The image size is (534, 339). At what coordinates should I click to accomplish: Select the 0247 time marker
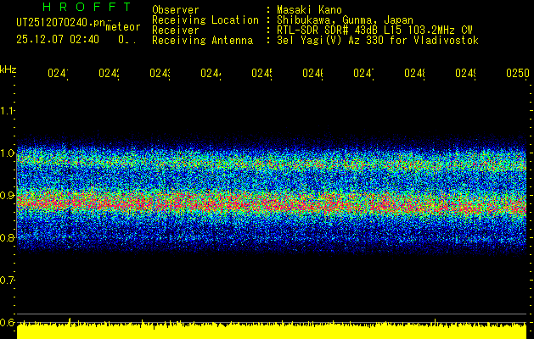pyautogui.click(x=363, y=74)
